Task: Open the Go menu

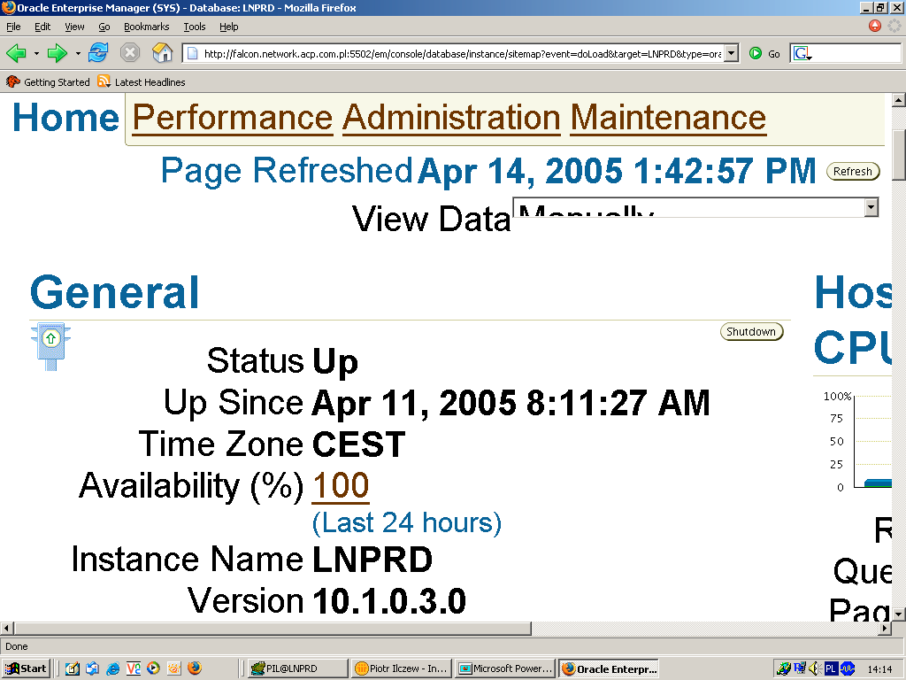Action: (104, 27)
